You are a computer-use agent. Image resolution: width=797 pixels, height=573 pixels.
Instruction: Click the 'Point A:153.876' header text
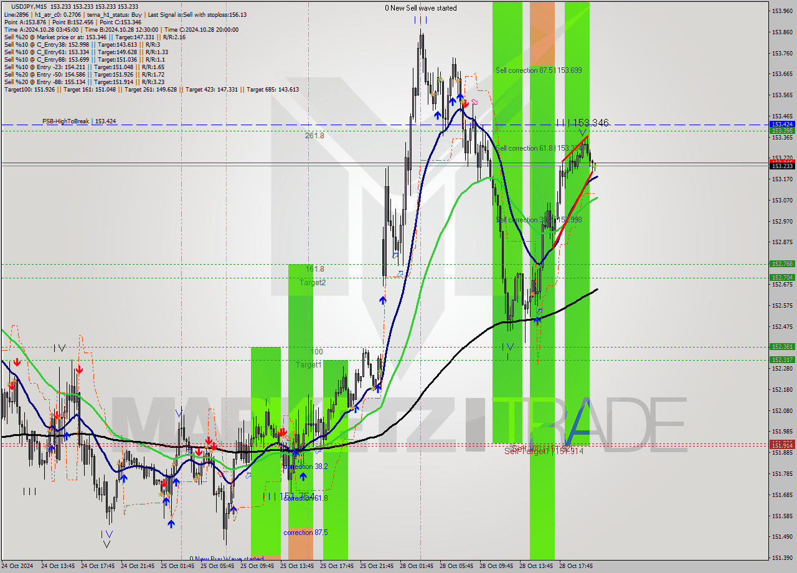(24, 22)
